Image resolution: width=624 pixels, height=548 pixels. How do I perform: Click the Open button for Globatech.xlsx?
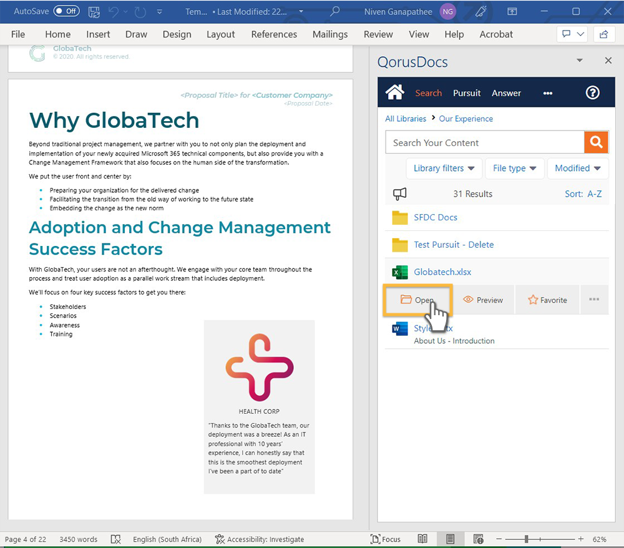click(417, 300)
